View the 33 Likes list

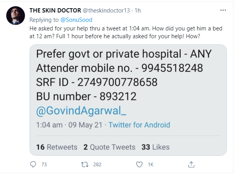(155, 147)
